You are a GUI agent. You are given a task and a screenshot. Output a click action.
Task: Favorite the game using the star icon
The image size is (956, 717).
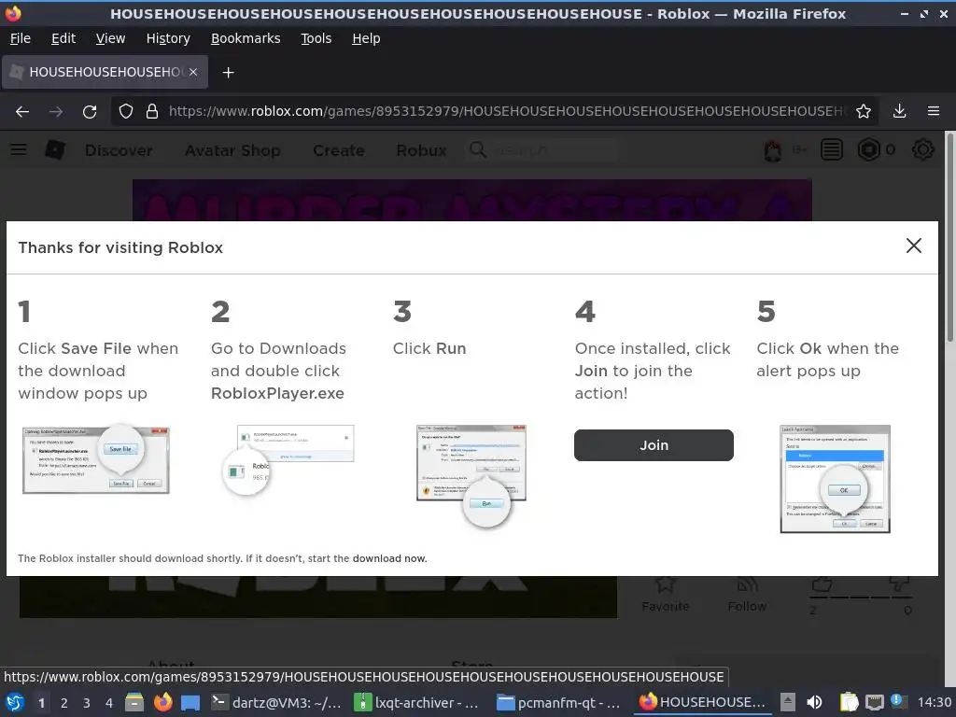tap(665, 584)
